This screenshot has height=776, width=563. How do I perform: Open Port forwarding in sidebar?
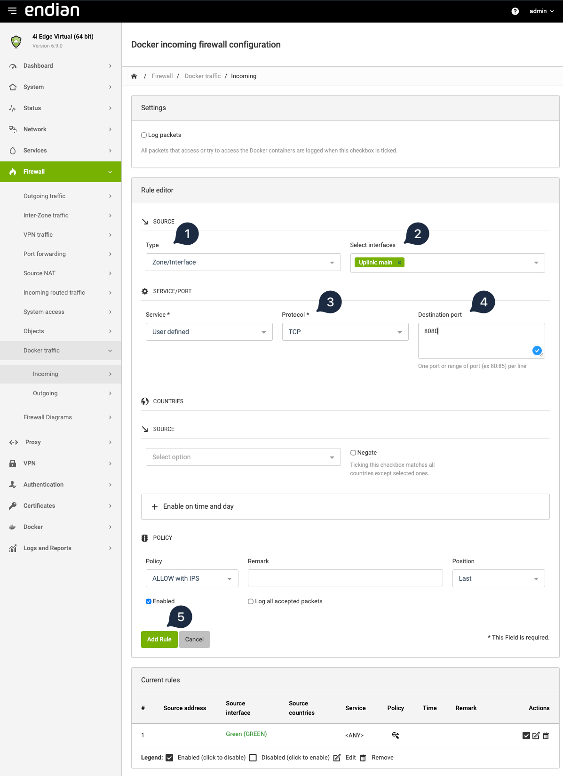(45, 254)
